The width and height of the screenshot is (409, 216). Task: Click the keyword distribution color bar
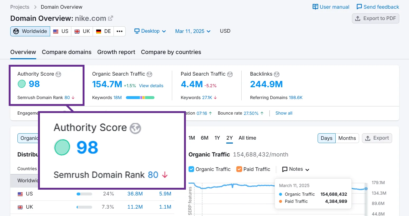pyautogui.click(x=140, y=98)
